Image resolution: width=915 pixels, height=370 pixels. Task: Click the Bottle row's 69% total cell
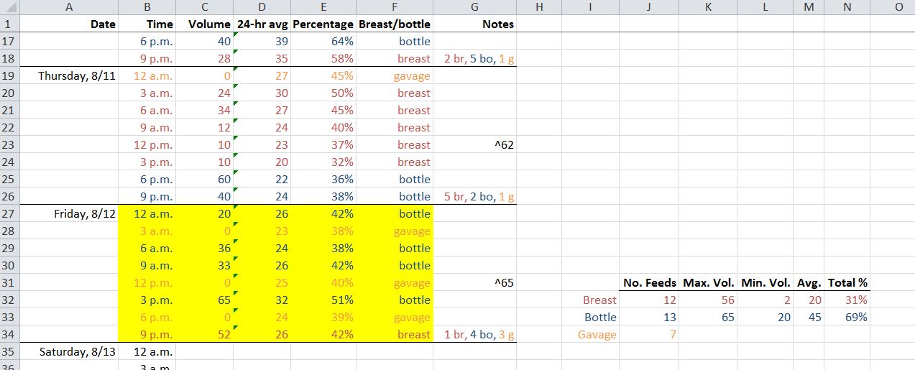[847, 318]
